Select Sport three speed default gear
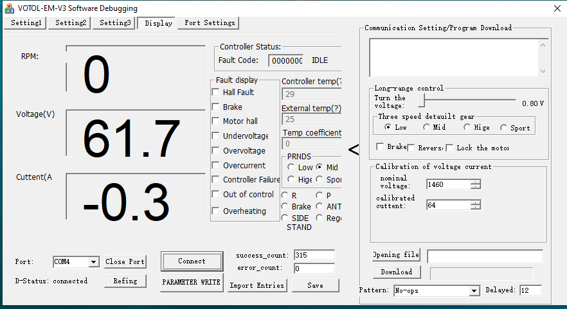 pos(503,127)
